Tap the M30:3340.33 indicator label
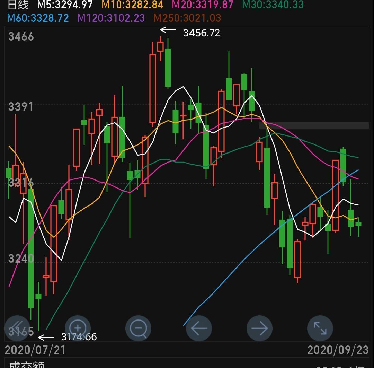 click(x=273, y=5)
